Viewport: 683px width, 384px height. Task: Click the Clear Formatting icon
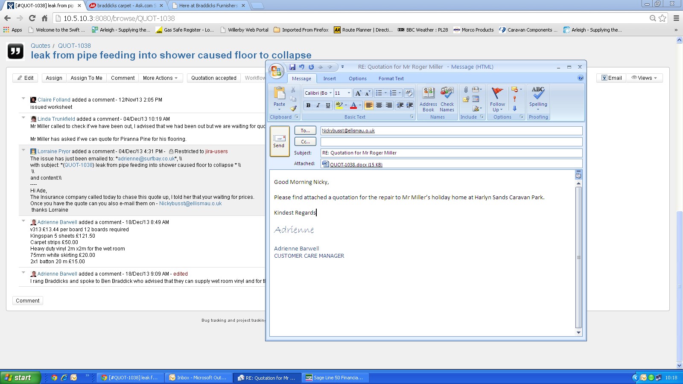click(409, 93)
